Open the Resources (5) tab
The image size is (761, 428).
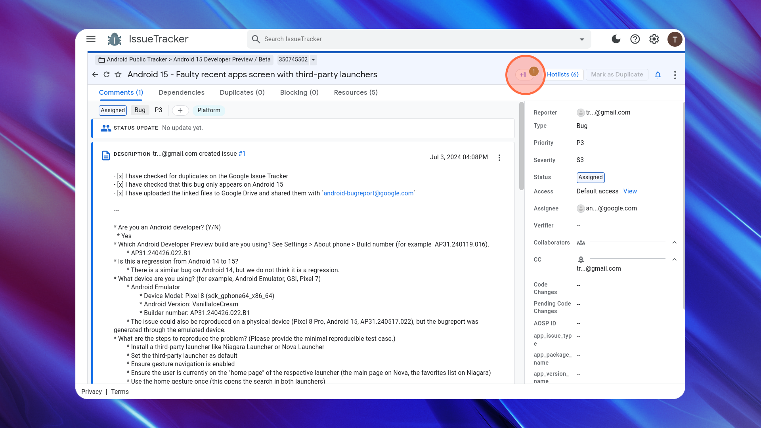tap(356, 92)
